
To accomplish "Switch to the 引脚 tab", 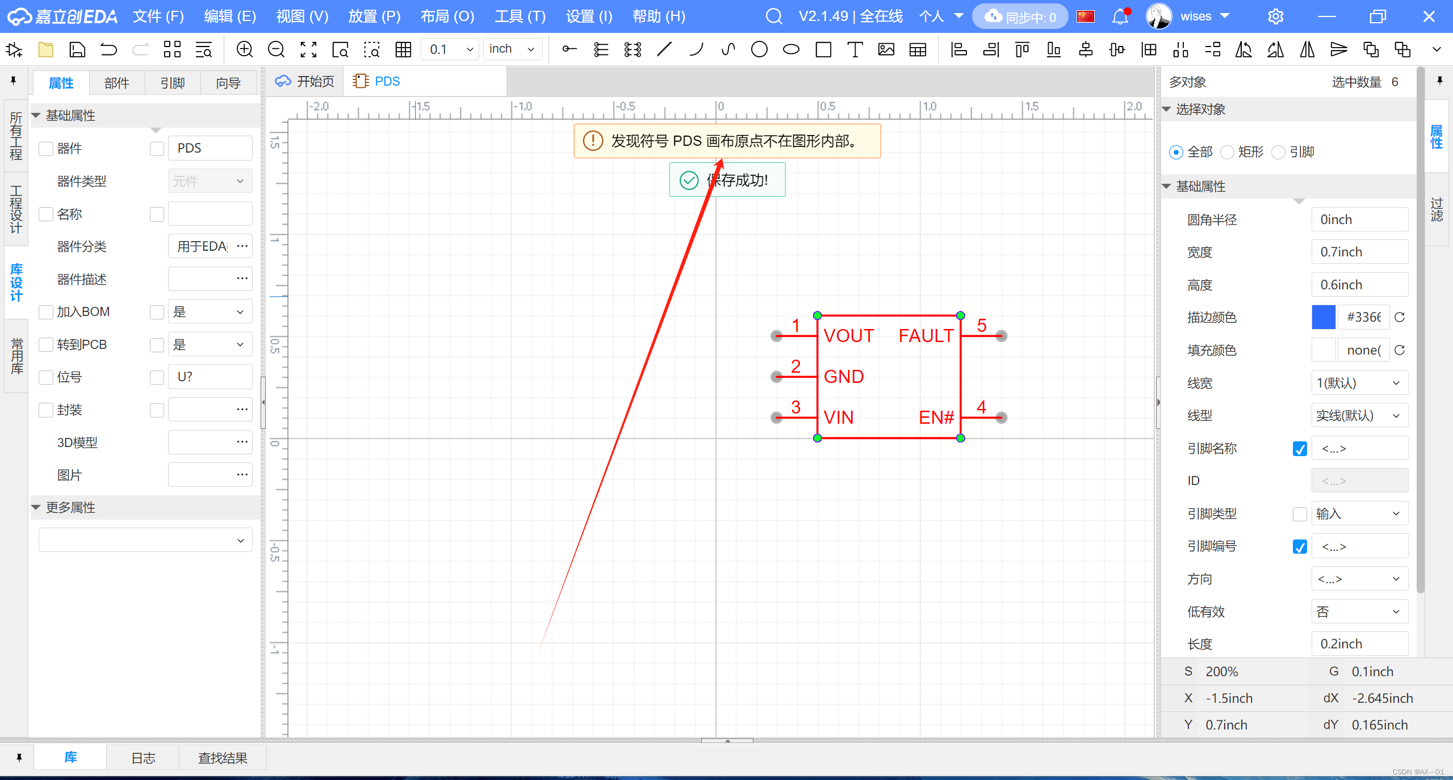I will [x=172, y=83].
